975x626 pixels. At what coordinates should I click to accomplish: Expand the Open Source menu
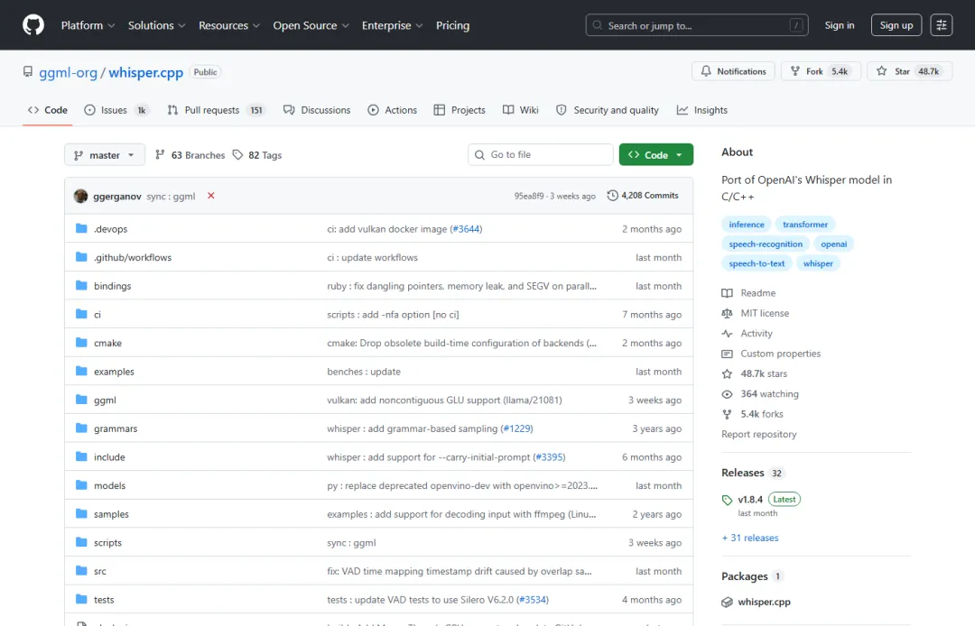311,25
